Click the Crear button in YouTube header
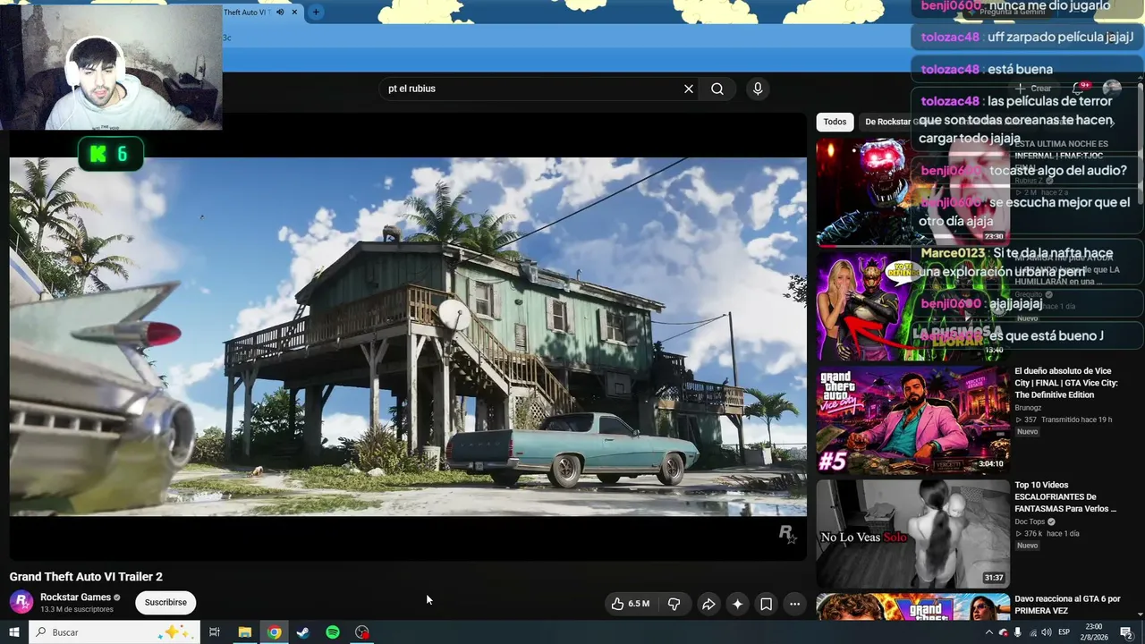 1033,89
